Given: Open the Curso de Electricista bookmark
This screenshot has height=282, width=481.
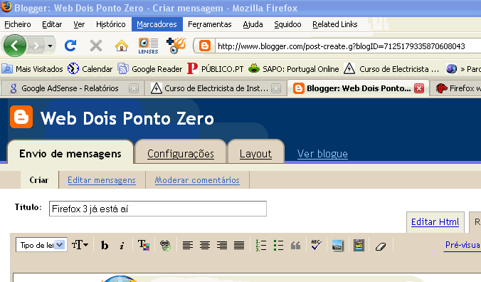Looking at the screenshot, I should (391, 69).
